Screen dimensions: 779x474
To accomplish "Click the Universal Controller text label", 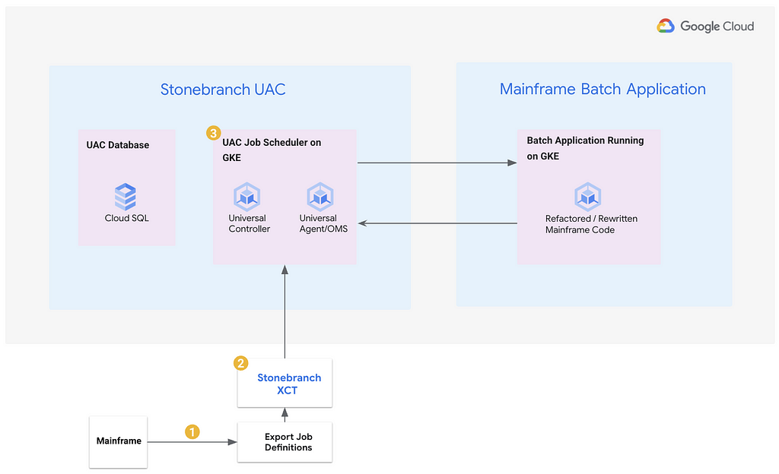I will tap(249, 223).
